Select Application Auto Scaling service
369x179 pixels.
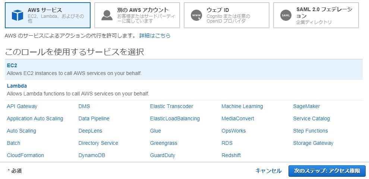click(x=35, y=119)
